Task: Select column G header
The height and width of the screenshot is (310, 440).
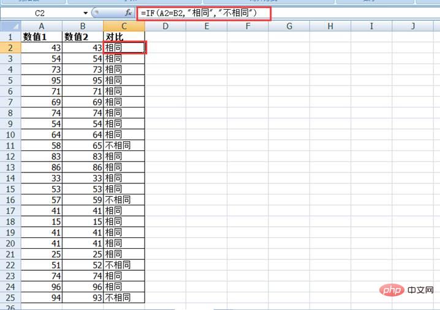Action: [x=289, y=26]
